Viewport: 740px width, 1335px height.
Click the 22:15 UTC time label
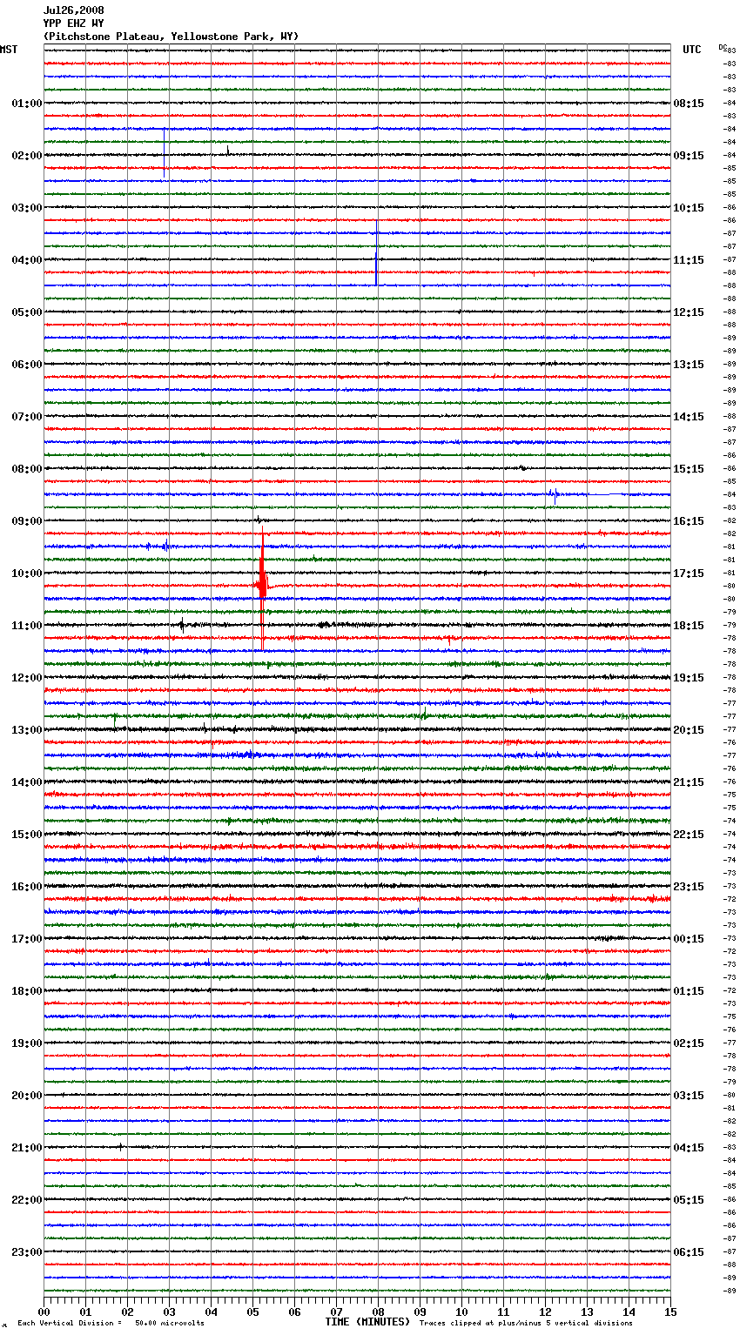[689, 835]
